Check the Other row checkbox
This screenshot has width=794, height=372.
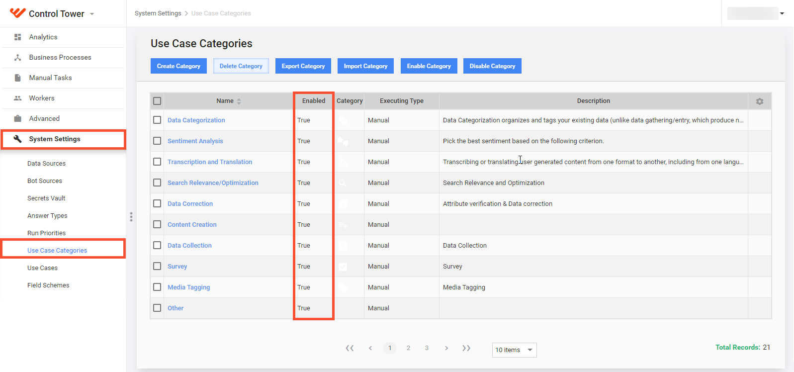[x=157, y=308]
